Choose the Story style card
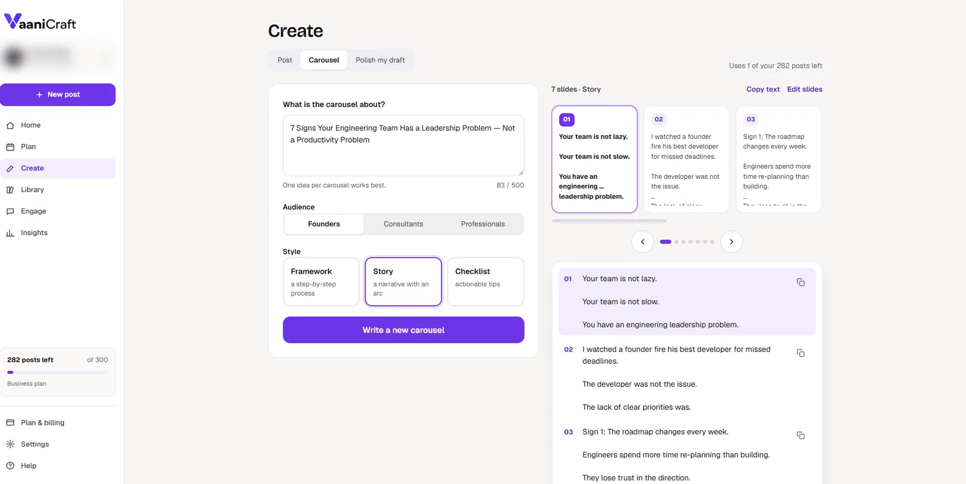The height and width of the screenshot is (484, 966). pyautogui.click(x=403, y=282)
